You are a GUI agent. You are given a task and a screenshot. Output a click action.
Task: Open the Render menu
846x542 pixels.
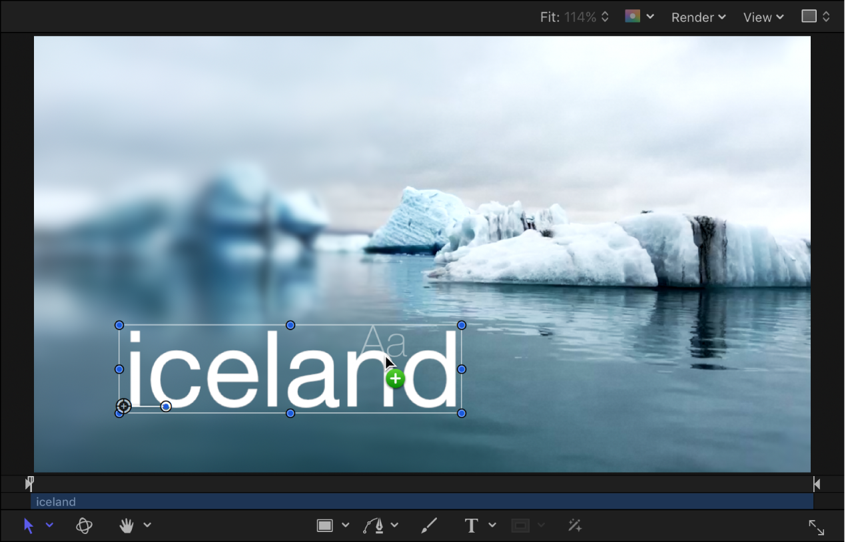[x=695, y=17]
